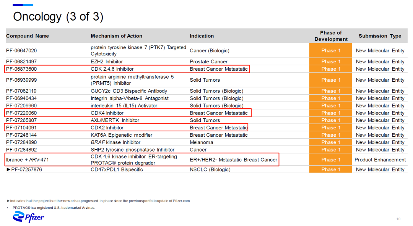Click the Phase 1 cell for Ibrance + ARV-471

coord(330,160)
